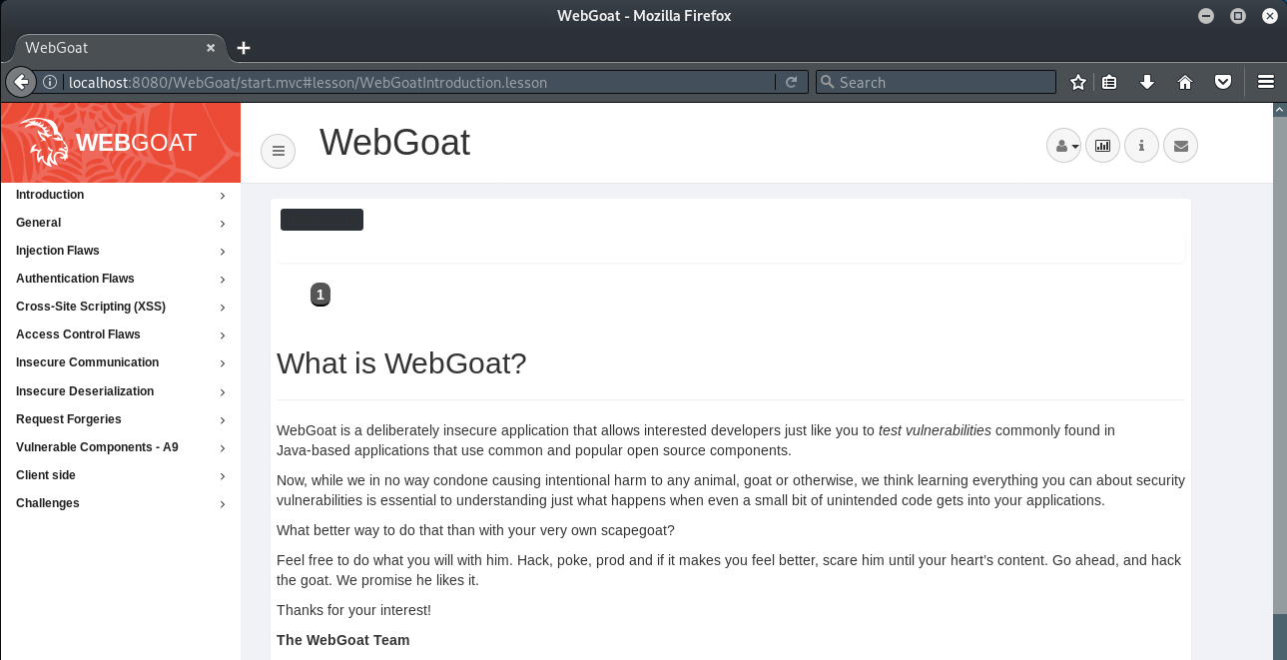Switch to the WebGoat browser tab

(110, 47)
